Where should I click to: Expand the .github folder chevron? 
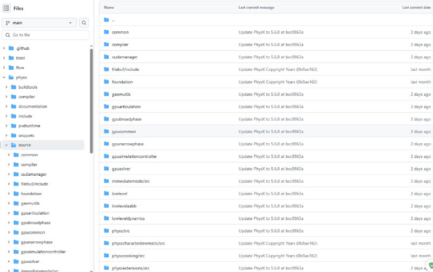tap(4, 48)
